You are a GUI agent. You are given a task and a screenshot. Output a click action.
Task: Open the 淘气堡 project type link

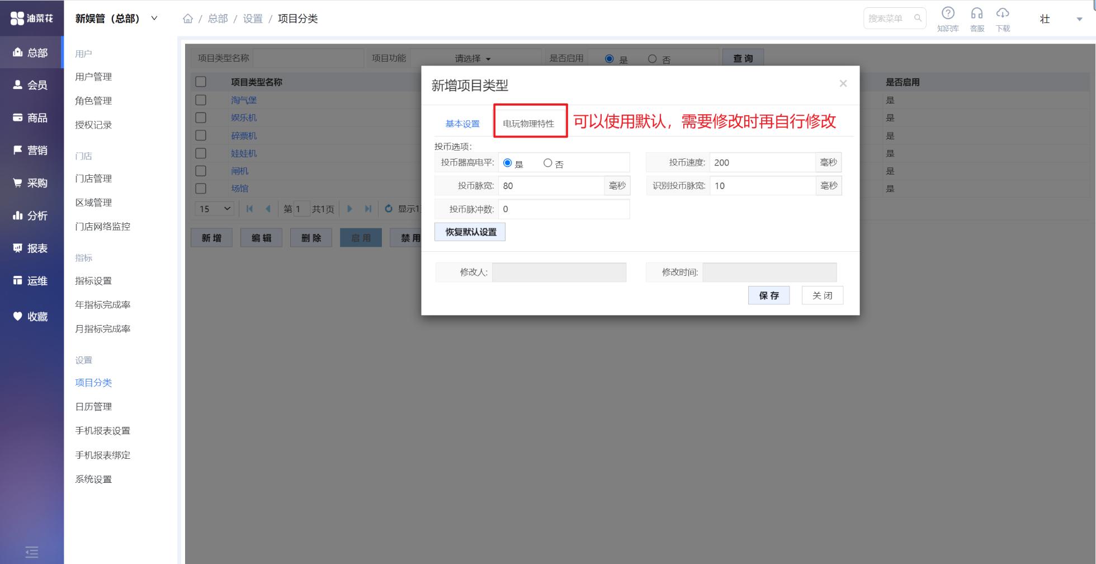point(244,100)
